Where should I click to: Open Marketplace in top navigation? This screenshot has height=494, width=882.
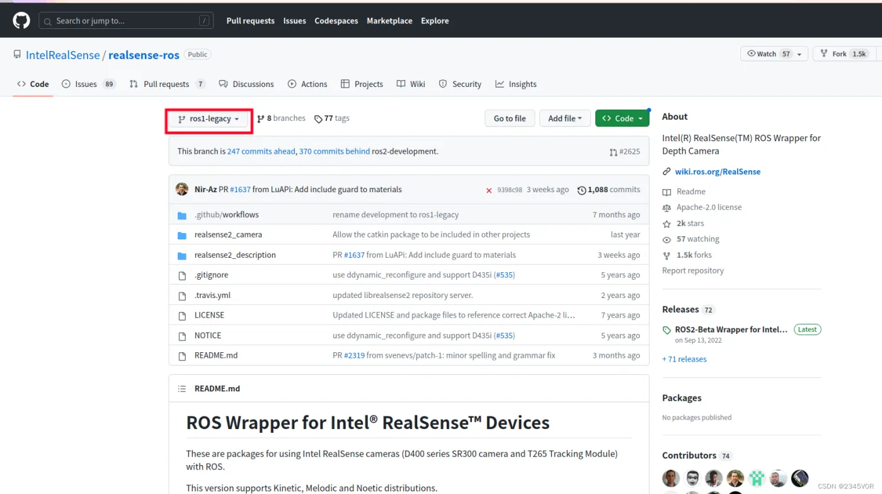point(390,21)
